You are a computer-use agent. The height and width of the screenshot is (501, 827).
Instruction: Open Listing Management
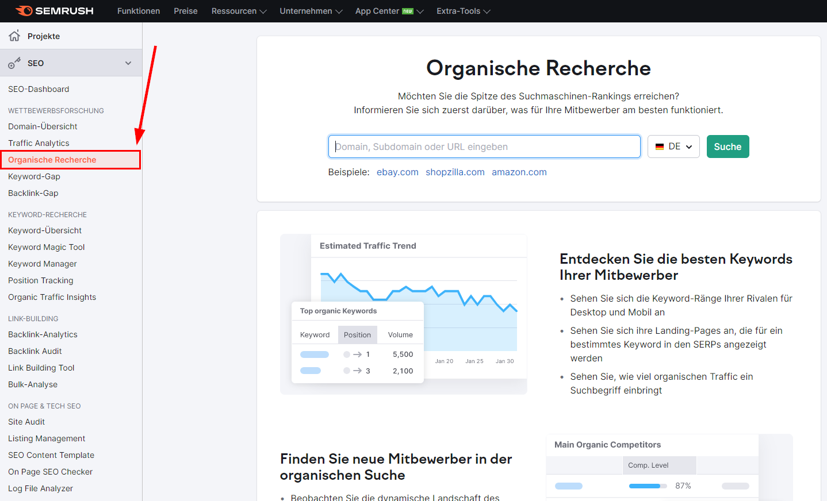47,438
